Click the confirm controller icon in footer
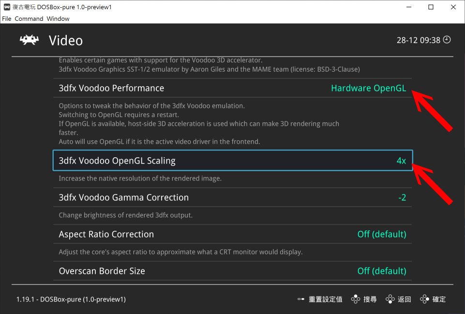Screen dimensions: 465x314 click(425, 299)
